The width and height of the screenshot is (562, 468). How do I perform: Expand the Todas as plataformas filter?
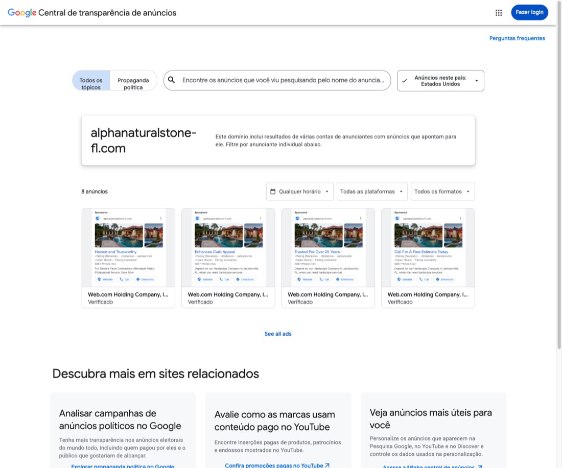tap(372, 192)
